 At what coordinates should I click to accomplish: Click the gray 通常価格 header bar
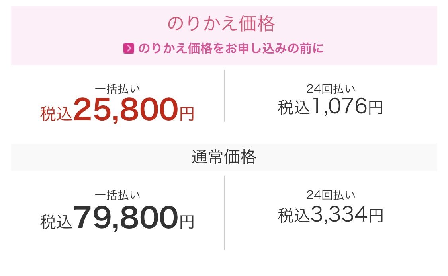[80, 157]
